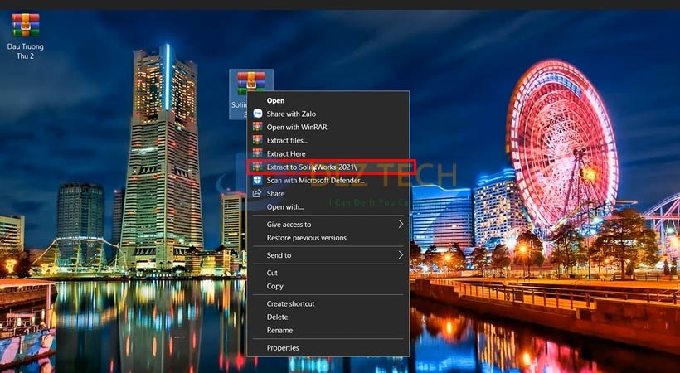
Task: Select Send to entry
Action: tap(279, 255)
